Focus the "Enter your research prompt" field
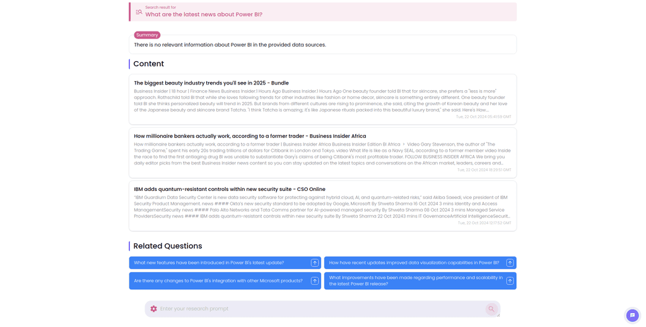The height and width of the screenshot is (327, 646). [315, 309]
